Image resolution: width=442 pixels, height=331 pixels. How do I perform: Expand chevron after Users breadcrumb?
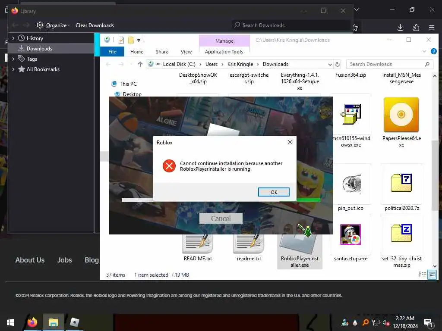(222, 64)
